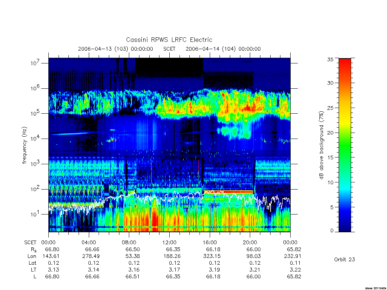Click the Cassini RPWS LRFC Electric title
This screenshot has height=290, width=387.
(169, 40)
